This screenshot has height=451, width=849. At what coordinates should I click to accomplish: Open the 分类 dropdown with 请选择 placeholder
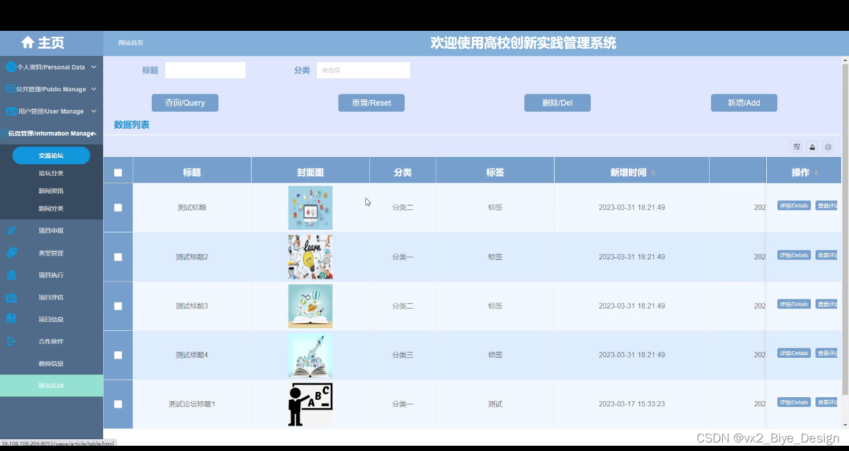coord(363,70)
